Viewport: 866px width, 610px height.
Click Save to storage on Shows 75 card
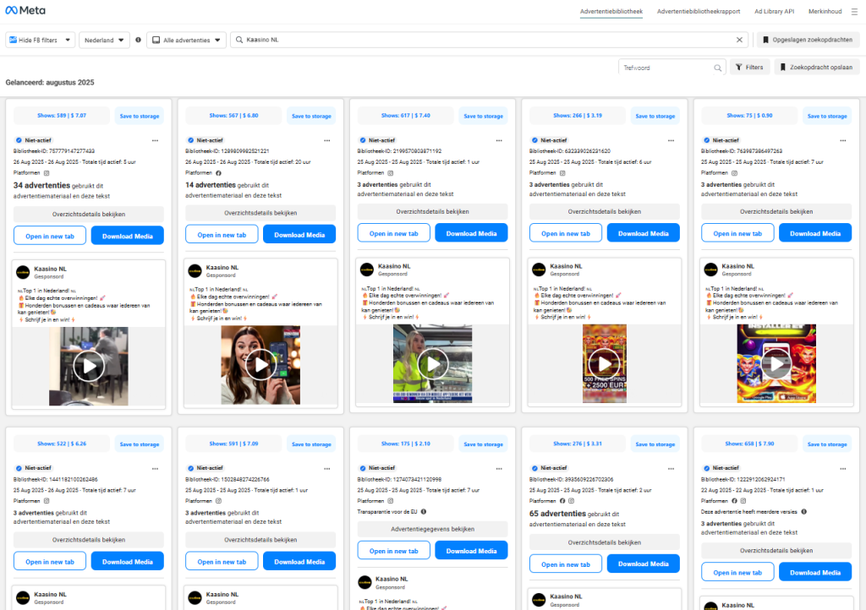click(x=827, y=116)
